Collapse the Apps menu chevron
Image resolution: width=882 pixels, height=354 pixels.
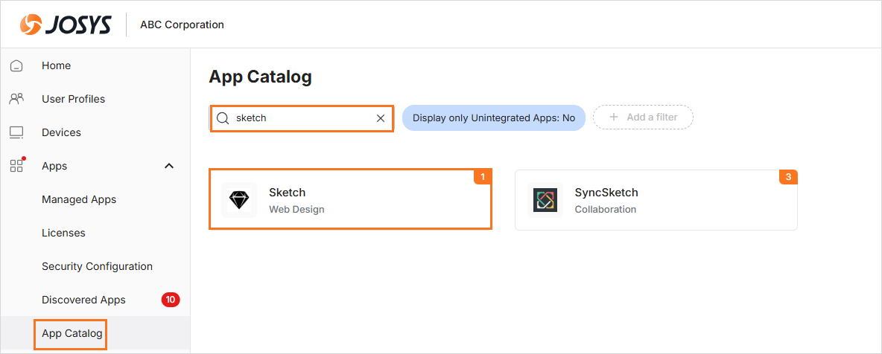point(169,166)
